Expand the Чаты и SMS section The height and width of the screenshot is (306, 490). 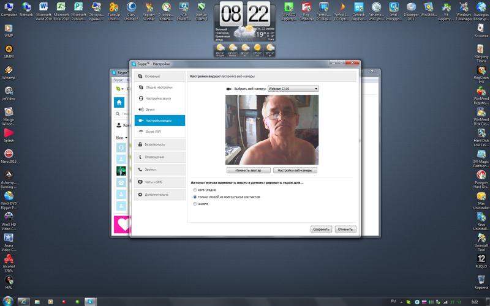pyautogui.click(x=160, y=182)
